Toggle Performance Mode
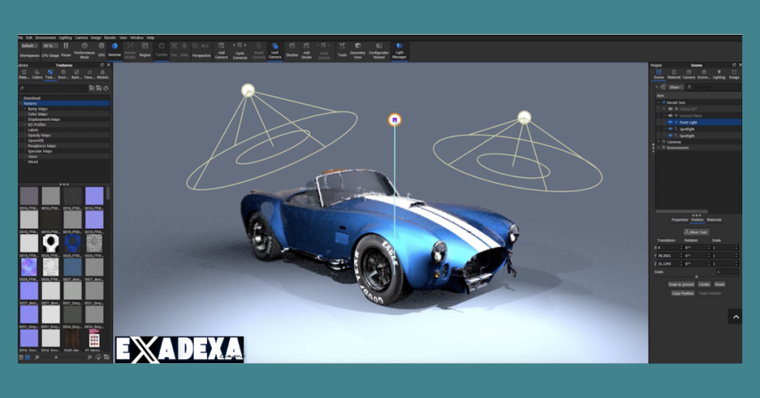The image size is (760, 398). tap(85, 50)
